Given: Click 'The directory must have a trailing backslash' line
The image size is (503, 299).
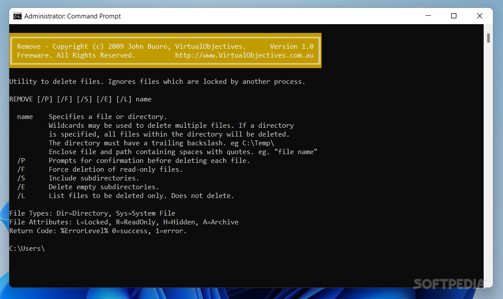Looking at the screenshot, I should (161, 143).
